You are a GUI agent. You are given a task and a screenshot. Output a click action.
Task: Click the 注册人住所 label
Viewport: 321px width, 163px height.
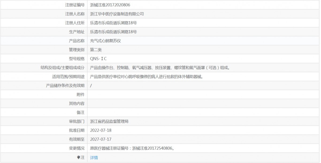(x=75, y=23)
